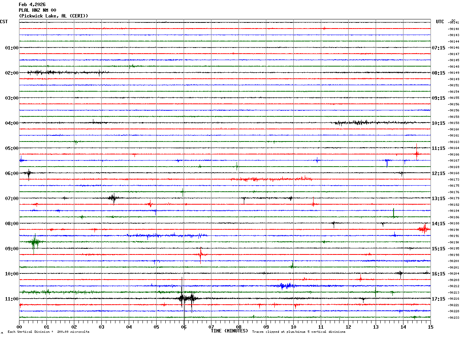Image resolution: width=461 pixels, height=337 pixels.
Task: Click minute tick label 13 on time axis
Action: [x=376, y=327]
